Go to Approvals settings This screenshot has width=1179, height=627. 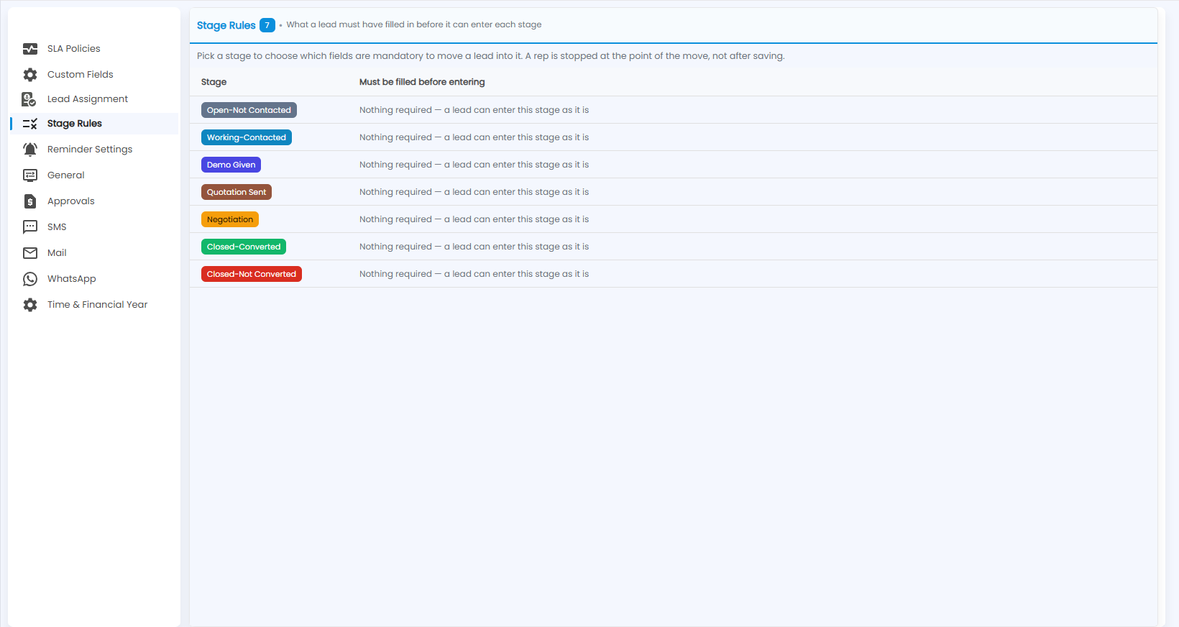(x=71, y=201)
